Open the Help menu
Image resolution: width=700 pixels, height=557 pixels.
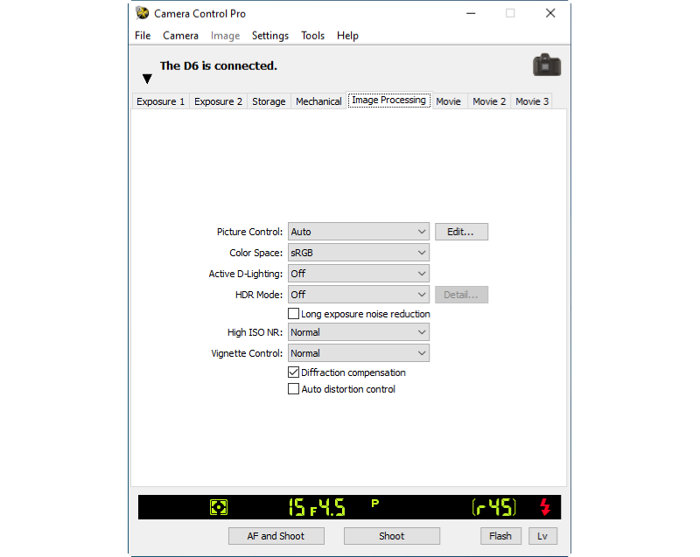(x=347, y=36)
